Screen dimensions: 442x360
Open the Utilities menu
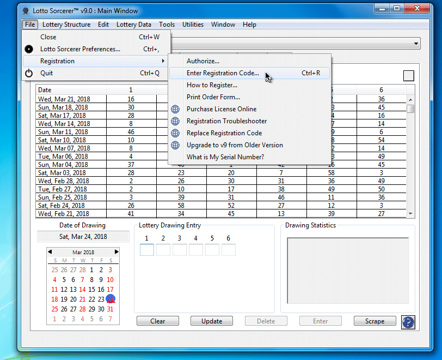tap(193, 25)
